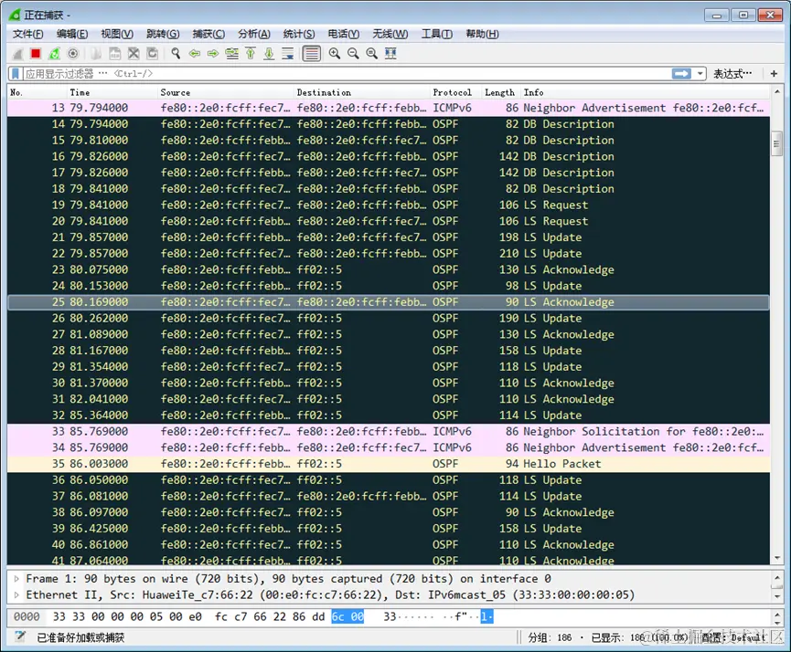Viewport: 791px width, 652px height.
Task: Click the restart capture green fin icon
Action: click(x=54, y=53)
